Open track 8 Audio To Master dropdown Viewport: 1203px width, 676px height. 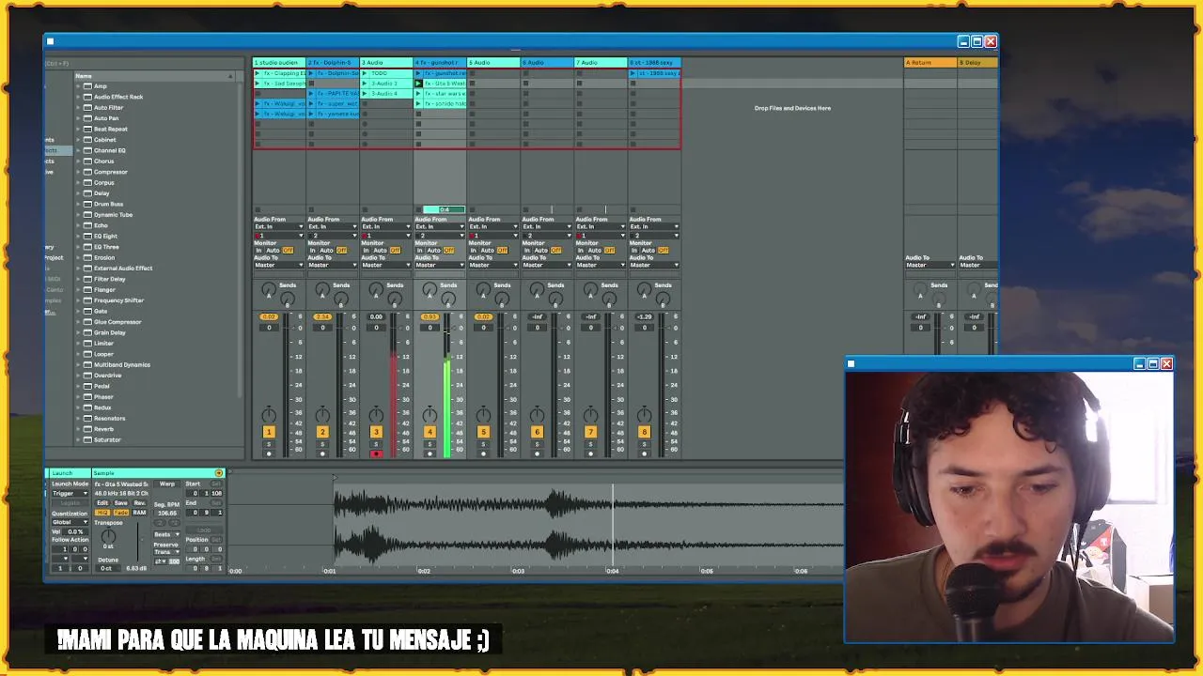click(655, 265)
